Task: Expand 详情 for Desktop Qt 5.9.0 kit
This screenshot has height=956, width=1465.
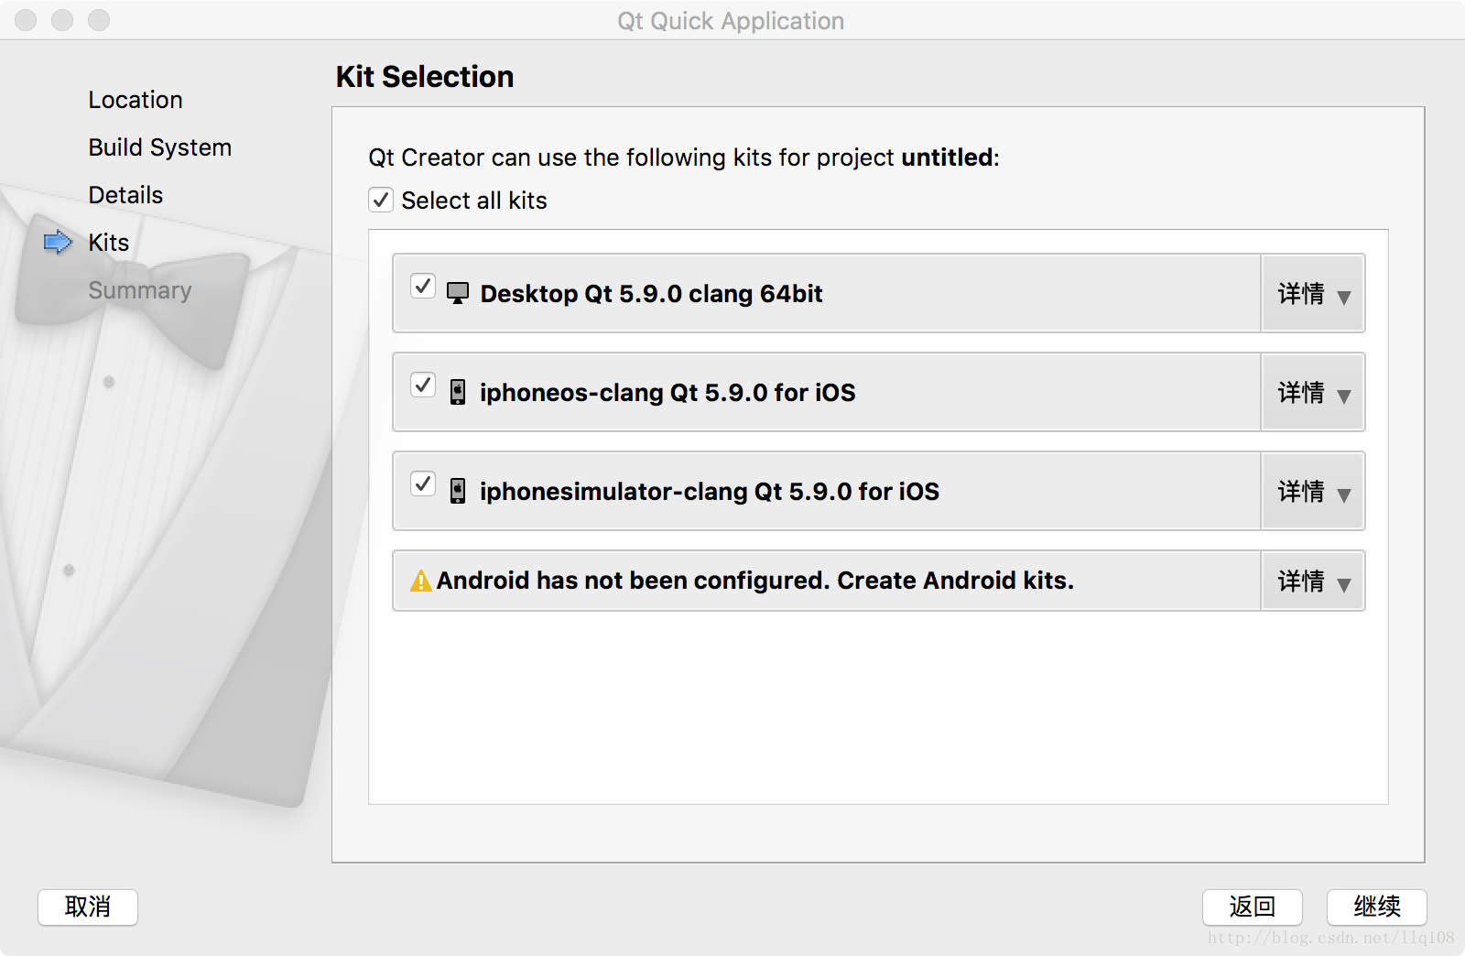Action: point(1313,293)
